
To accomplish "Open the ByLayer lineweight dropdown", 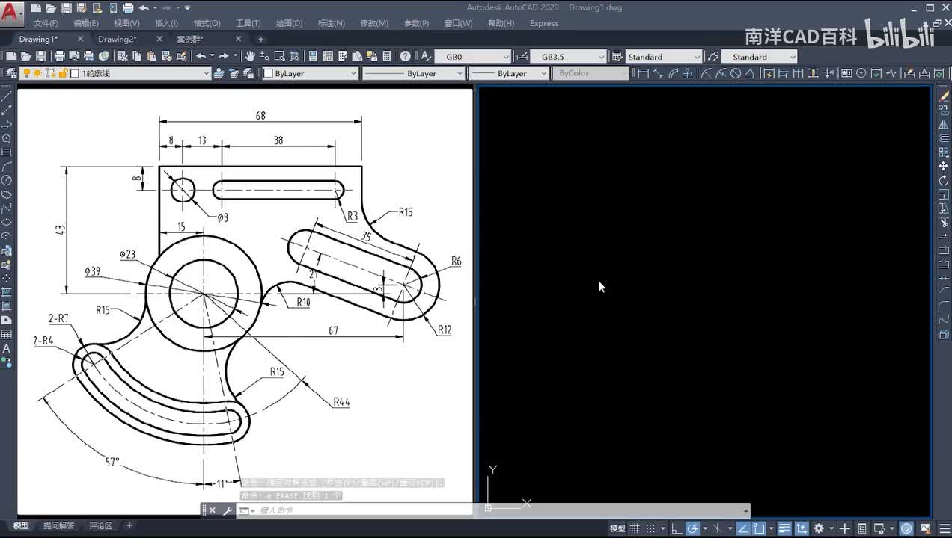I will coord(509,73).
